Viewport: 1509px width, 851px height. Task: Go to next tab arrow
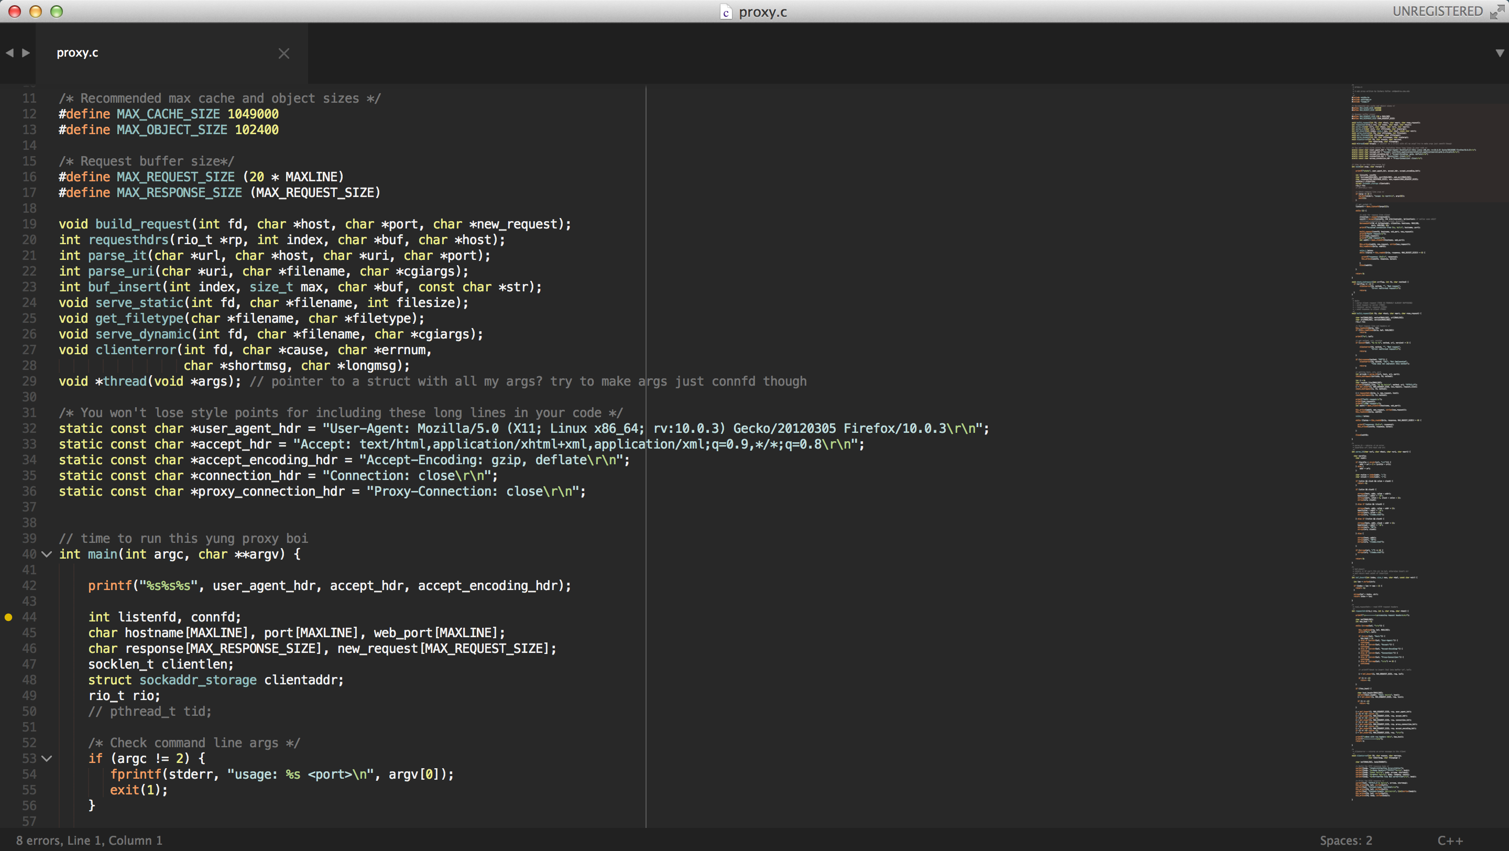(x=26, y=53)
